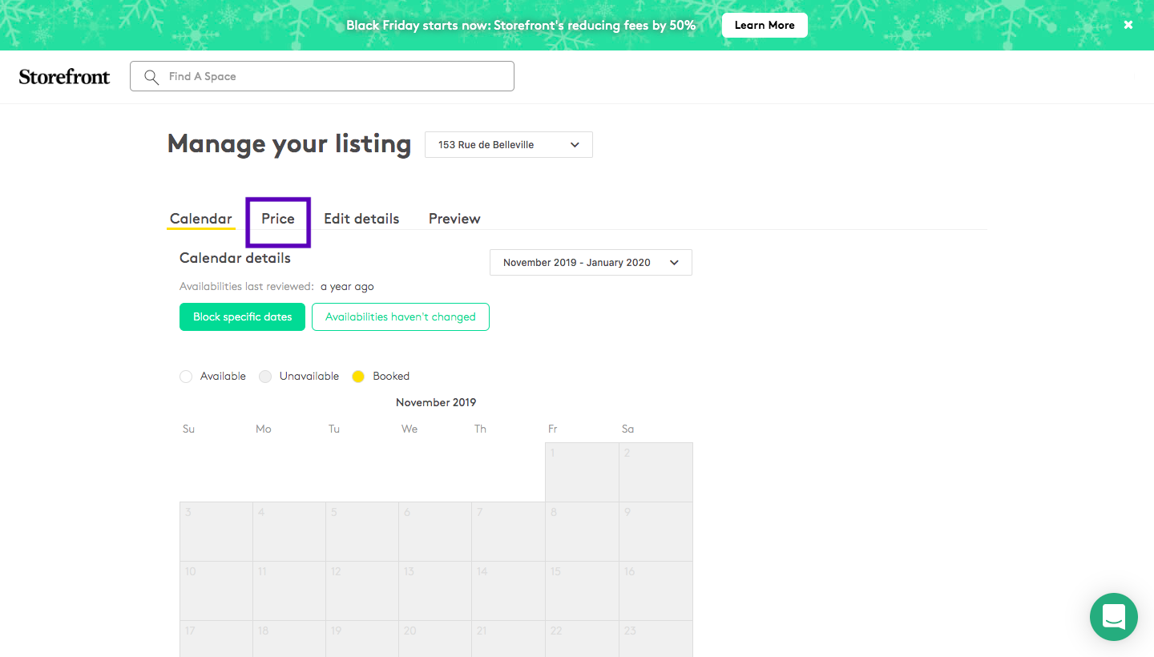The height and width of the screenshot is (657, 1154).
Task: Click the Storefront logo
Action: click(x=64, y=77)
